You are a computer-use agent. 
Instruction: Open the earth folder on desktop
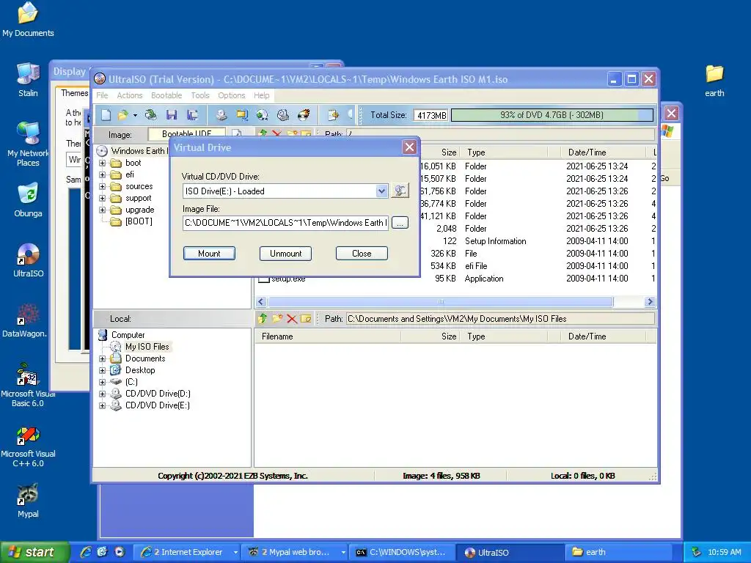[714, 81]
